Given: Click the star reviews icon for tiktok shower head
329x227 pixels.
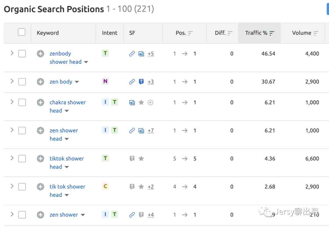Looking at the screenshot, I should 141,159.
